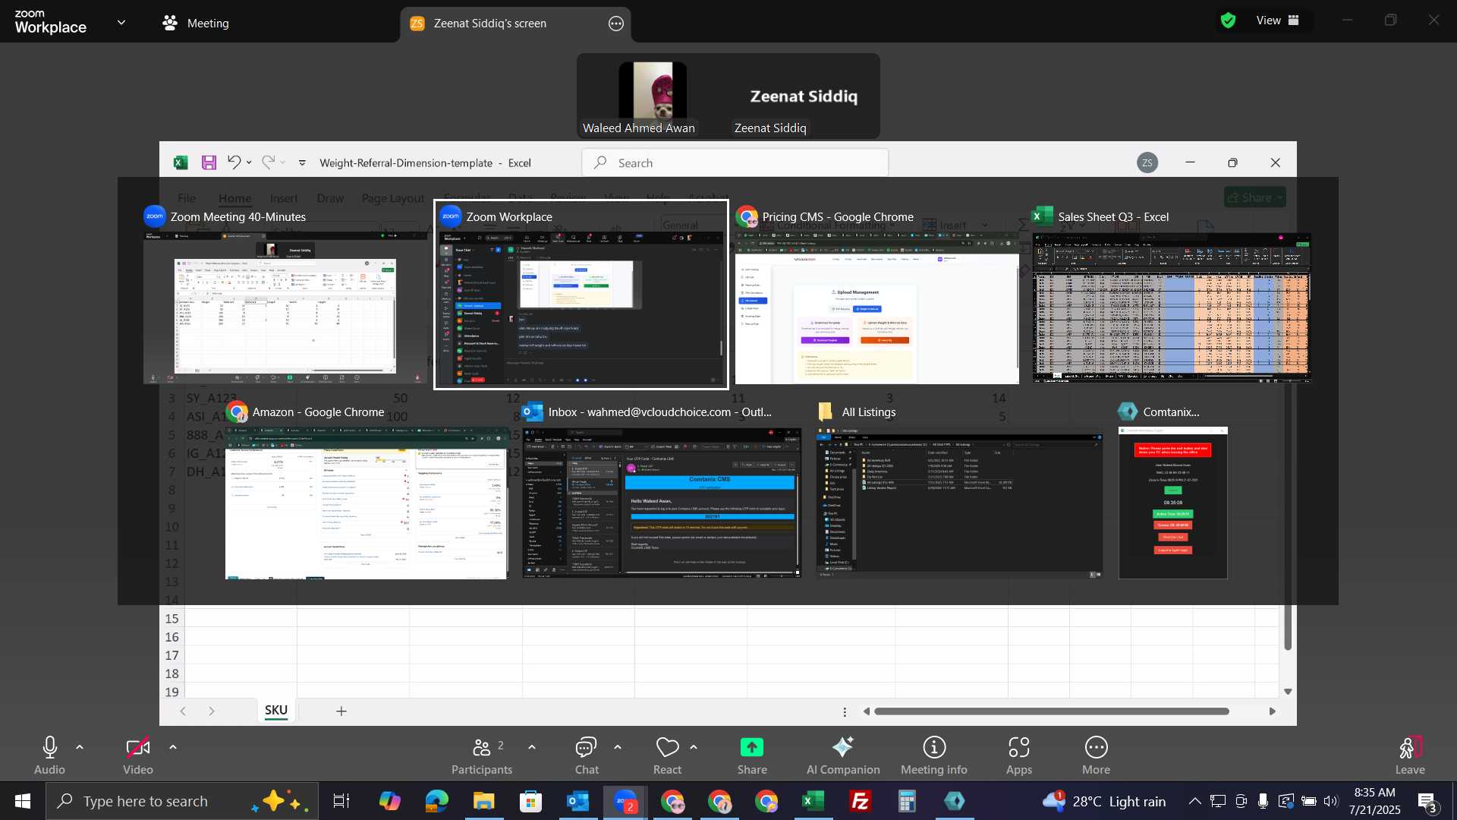Expand audio options arrow next to Audio
The height and width of the screenshot is (820, 1457).
coord(80,748)
